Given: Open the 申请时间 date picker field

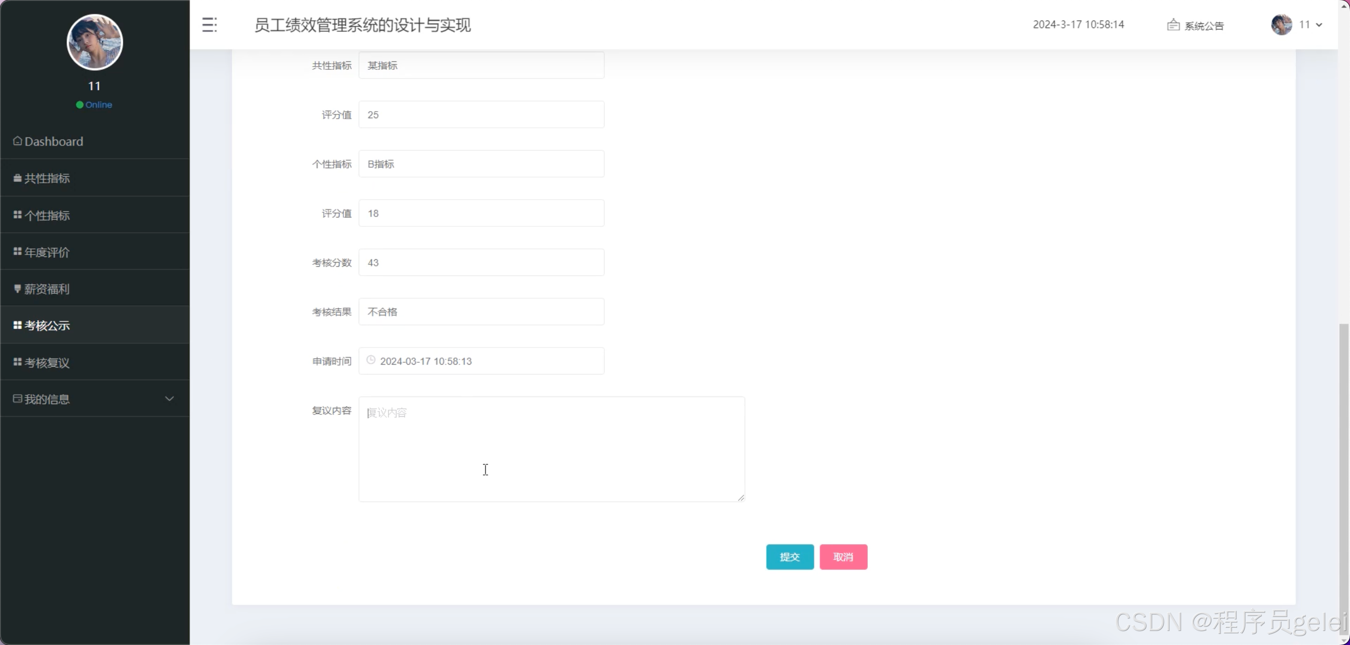Looking at the screenshot, I should (481, 360).
